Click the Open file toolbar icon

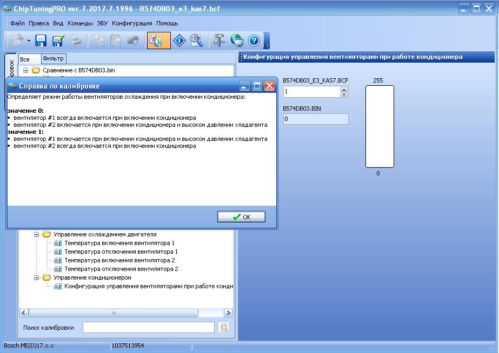pyautogui.click(x=17, y=40)
